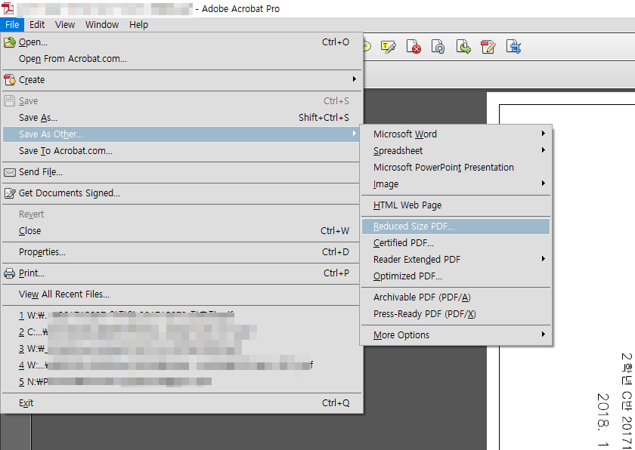Pick Archivable PDF (PDF/A) option

[422, 297]
